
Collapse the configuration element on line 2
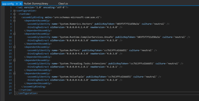14,11
